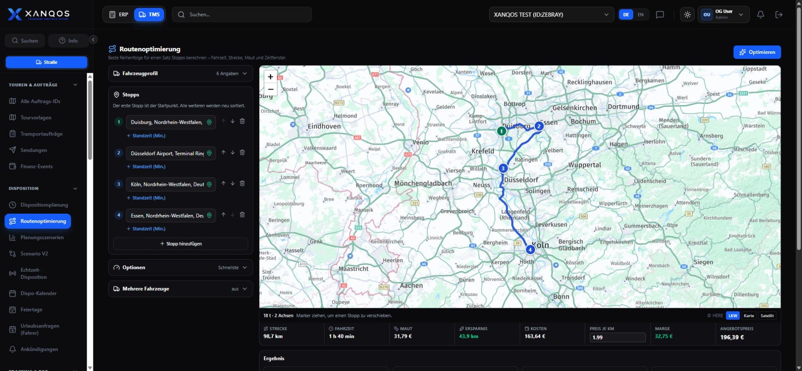Collapse the sidebar with arrow button
This screenshot has height=371, width=802.
(93, 40)
